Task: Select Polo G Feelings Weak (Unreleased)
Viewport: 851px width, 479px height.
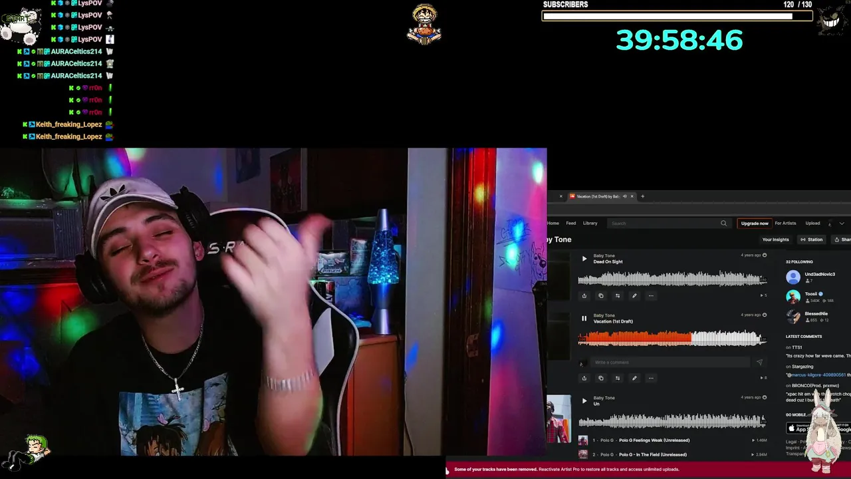Action: point(654,440)
